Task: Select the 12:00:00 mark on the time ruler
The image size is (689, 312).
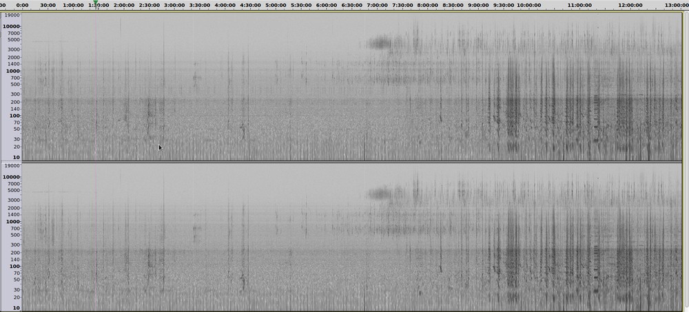Action: pos(630,5)
